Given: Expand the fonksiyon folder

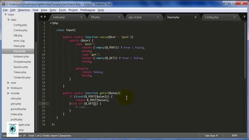Looking at the screenshot, I should point(8,88).
